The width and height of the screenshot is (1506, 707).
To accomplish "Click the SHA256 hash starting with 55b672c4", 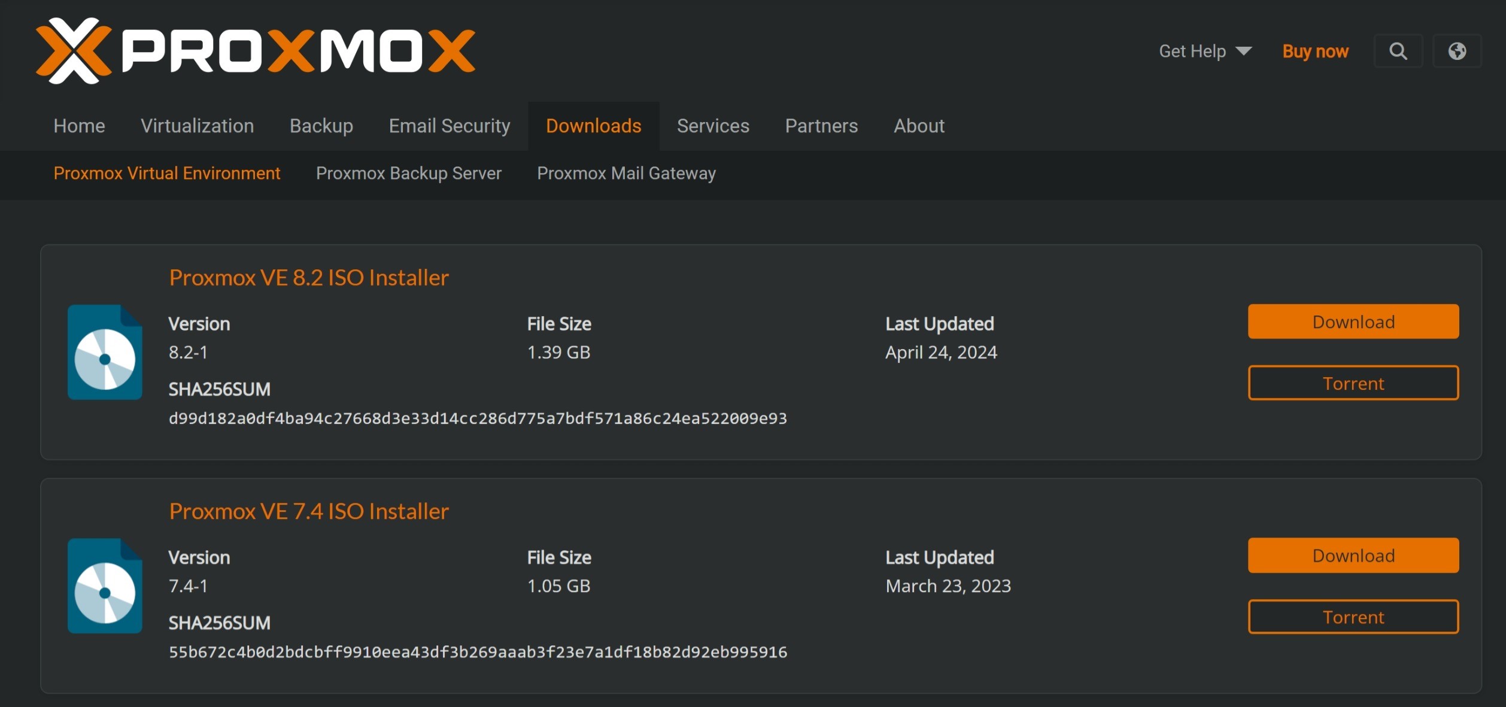I will point(478,651).
